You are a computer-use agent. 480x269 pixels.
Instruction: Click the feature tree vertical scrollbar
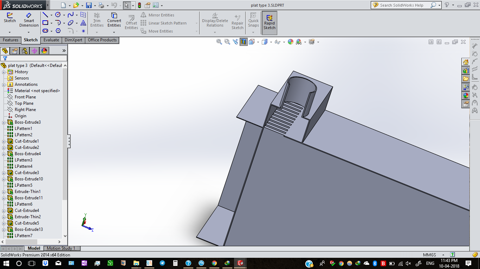(x=65, y=133)
